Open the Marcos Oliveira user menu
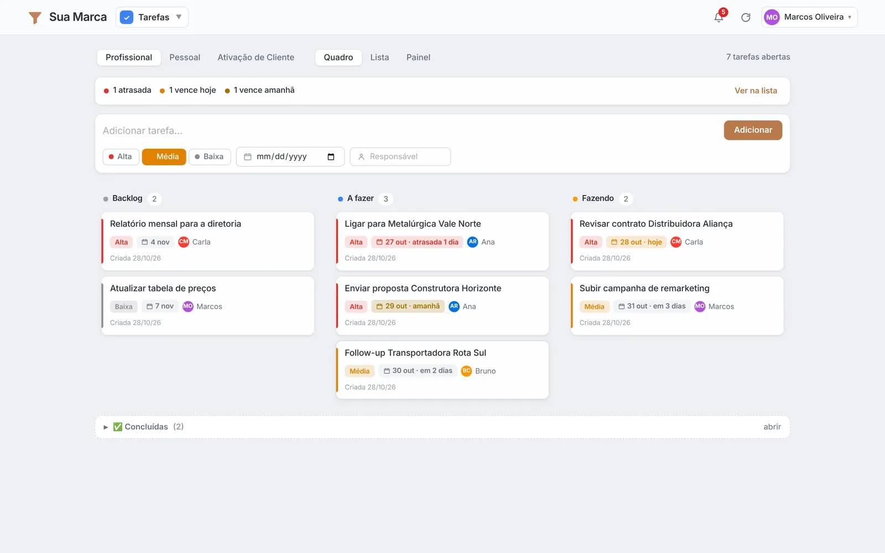Viewport: 885px width, 553px height. click(809, 17)
